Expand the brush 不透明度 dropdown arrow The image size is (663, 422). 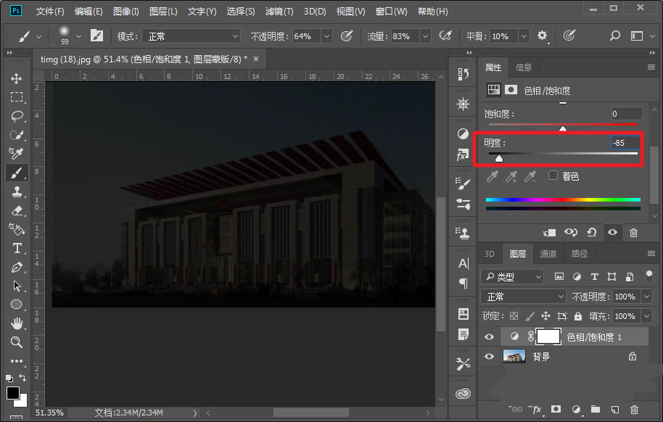pos(326,36)
